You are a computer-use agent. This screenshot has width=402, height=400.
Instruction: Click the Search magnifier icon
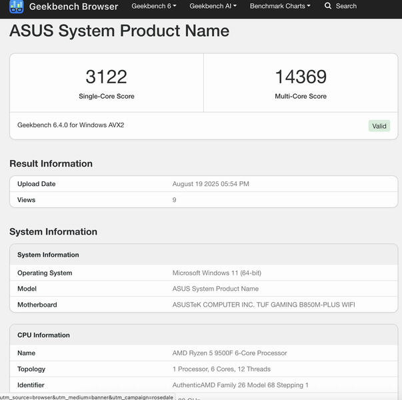point(328,6)
